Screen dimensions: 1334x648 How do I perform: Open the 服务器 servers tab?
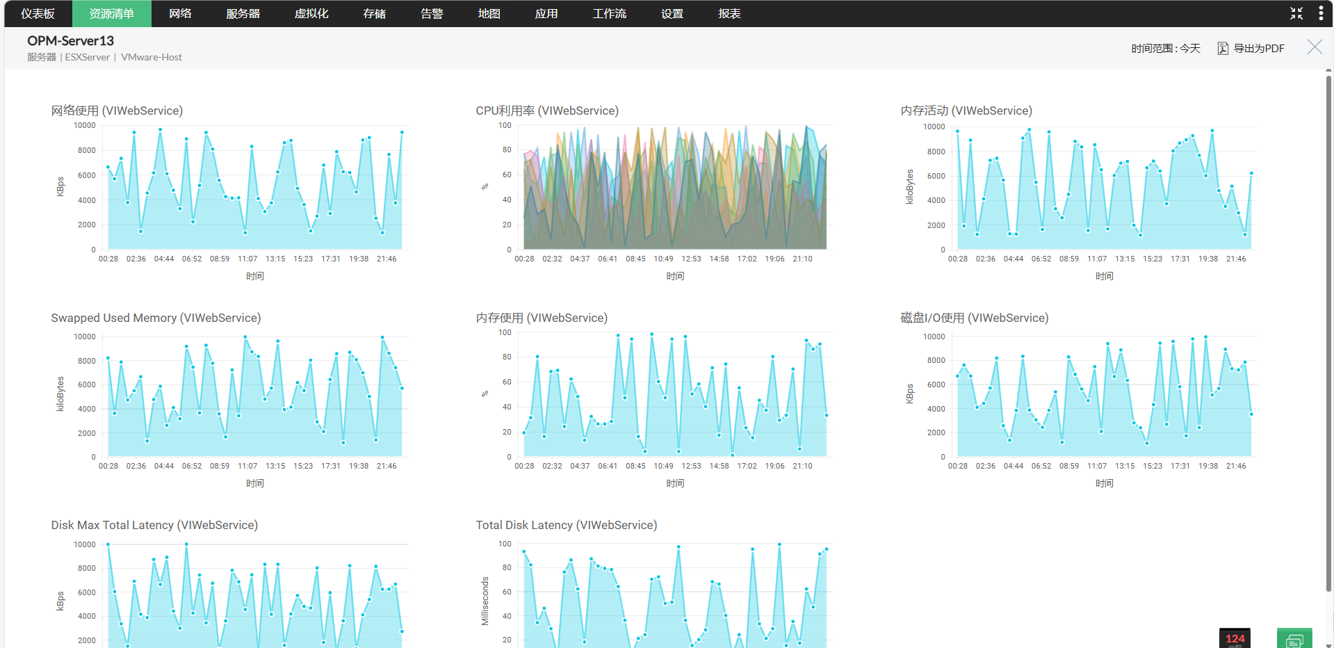pyautogui.click(x=243, y=13)
